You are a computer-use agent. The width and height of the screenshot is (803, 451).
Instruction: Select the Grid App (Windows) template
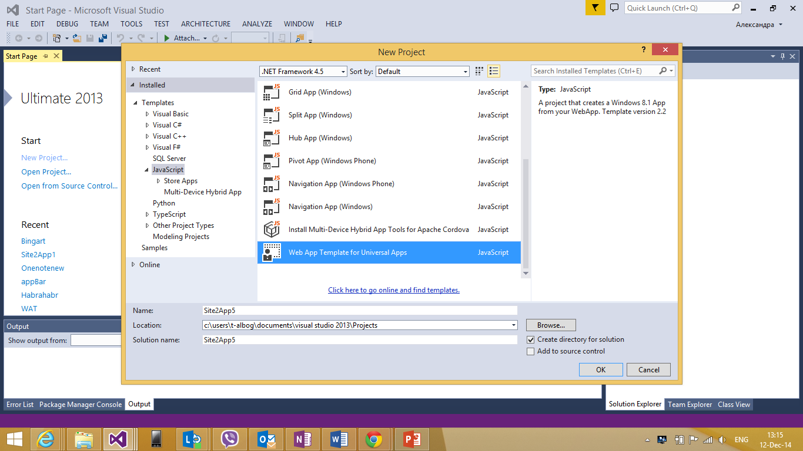(389, 92)
